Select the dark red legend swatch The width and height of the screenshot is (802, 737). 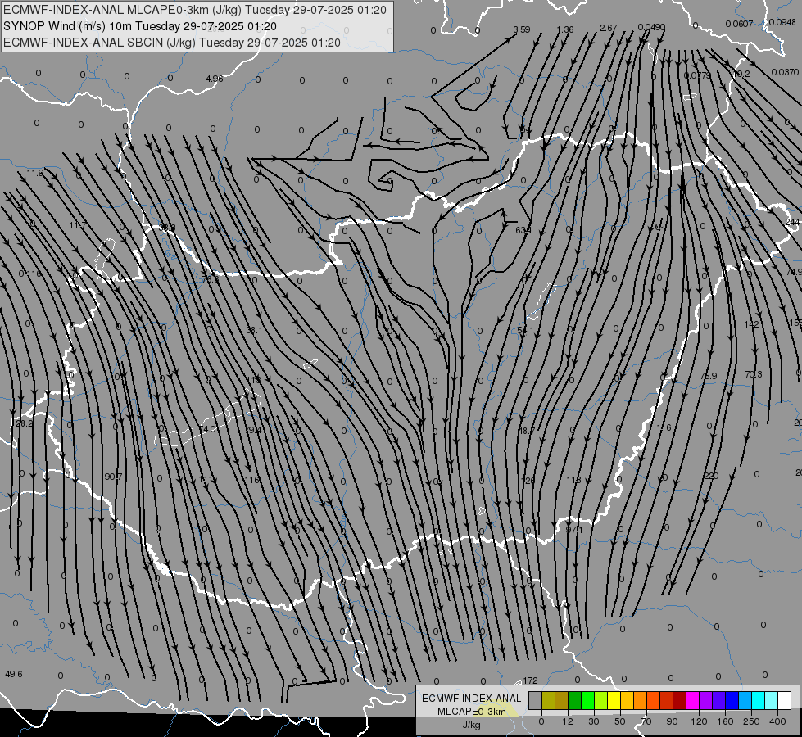(680, 700)
